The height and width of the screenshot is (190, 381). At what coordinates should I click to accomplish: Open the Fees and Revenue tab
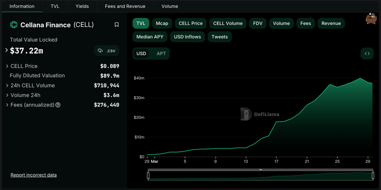coord(125,6)
